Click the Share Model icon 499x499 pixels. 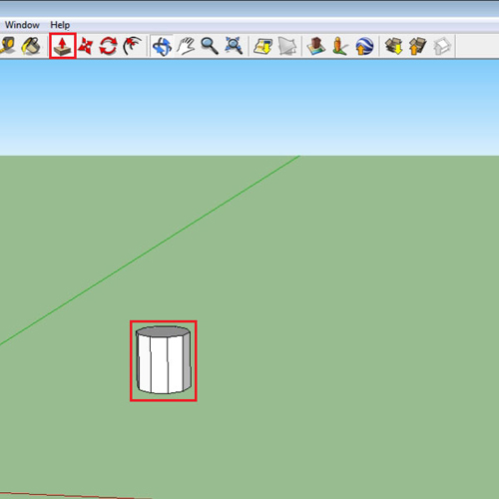click(418, 46)
